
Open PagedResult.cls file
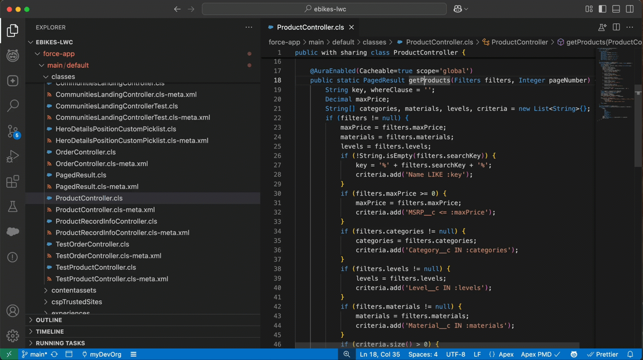click(81, 175)
